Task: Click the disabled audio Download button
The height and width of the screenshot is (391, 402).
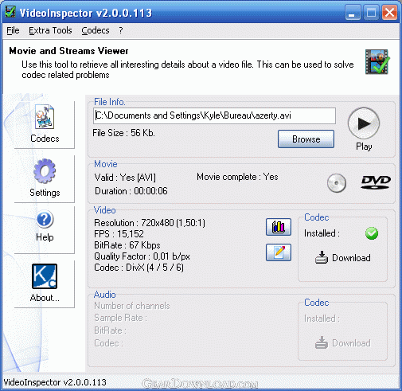Action: click(343, 342)
